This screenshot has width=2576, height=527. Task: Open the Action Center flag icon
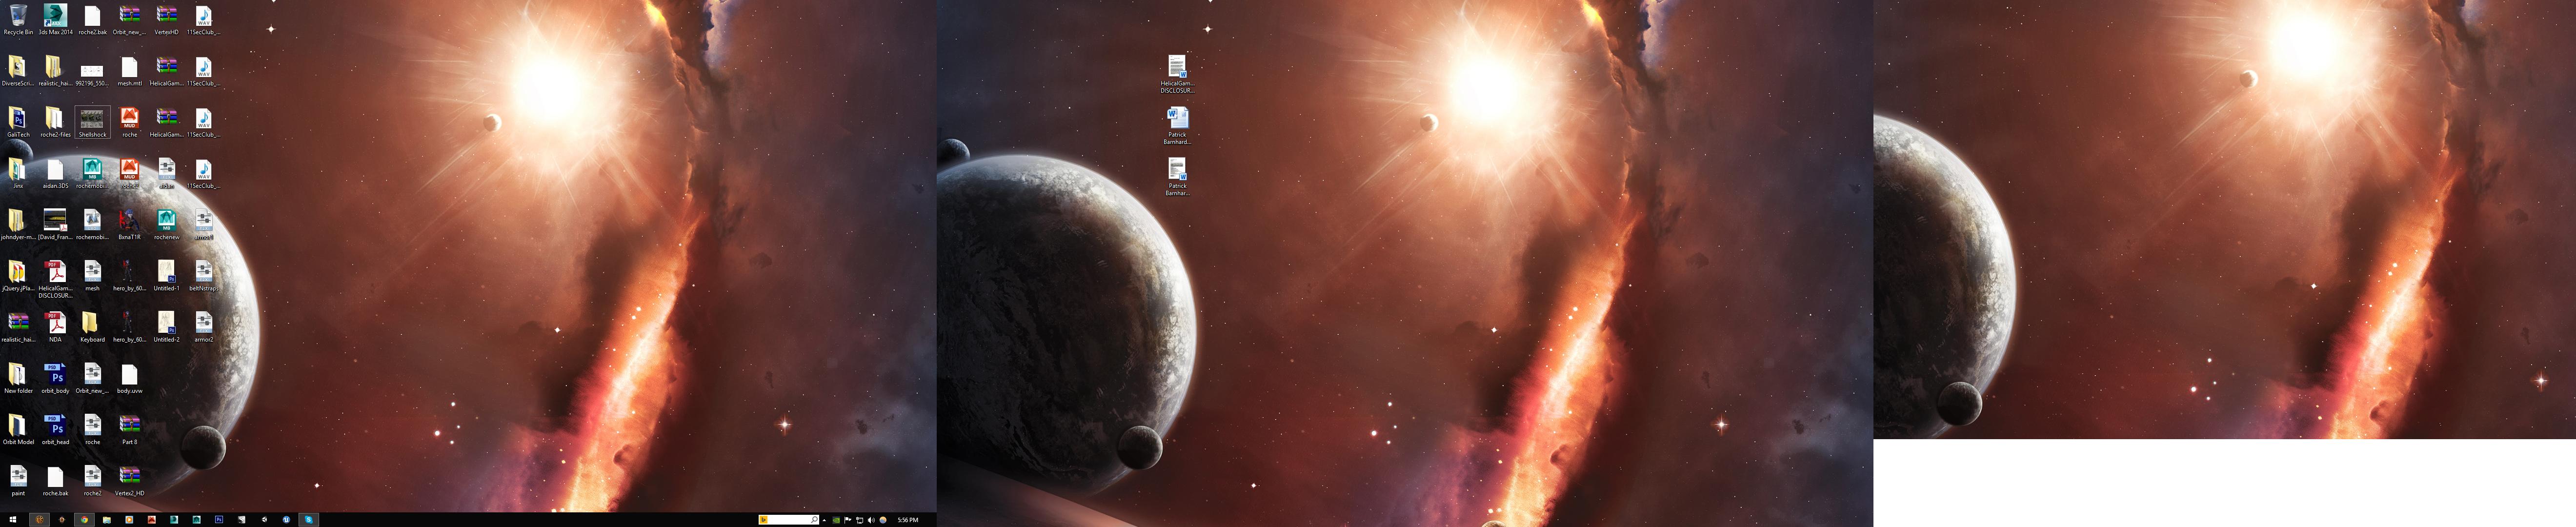[x=848, y=520]
